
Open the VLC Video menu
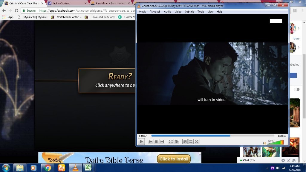point(178,12)
